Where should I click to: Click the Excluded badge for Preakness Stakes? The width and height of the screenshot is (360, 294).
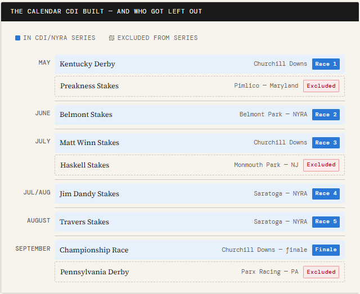tap(321, 86)
